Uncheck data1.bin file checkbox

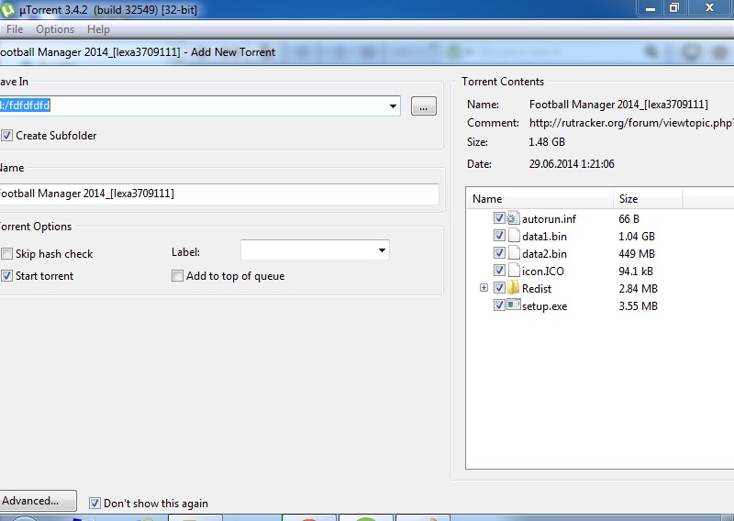tap(499, 236)
